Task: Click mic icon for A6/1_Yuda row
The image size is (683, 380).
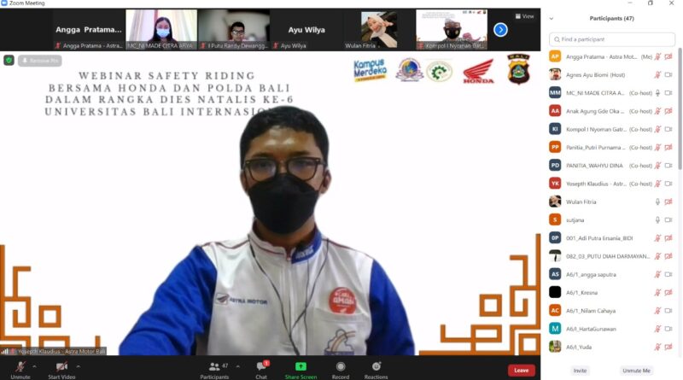Action: pos(657,347)
